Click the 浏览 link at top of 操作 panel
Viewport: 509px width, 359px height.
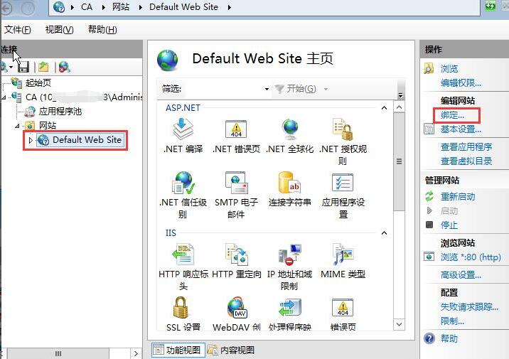[x=449, y=68]
